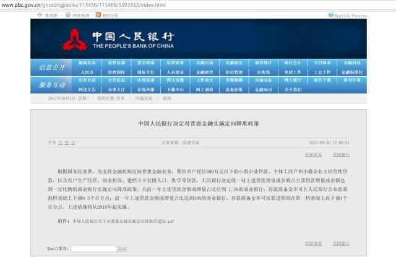Click 金融知识 in the navigation
The width and height of the screenshot is (396, 257).
(264, 90)
